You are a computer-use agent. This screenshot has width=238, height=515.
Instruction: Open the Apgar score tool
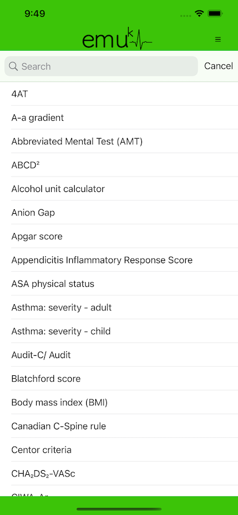[x=119, y=236]
